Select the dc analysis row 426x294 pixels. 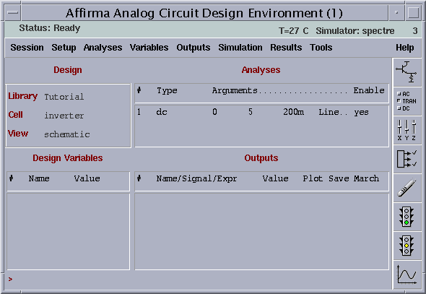[x=261, y=112]
